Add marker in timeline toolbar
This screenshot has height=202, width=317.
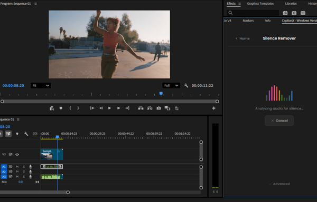(x=17, y=134)
